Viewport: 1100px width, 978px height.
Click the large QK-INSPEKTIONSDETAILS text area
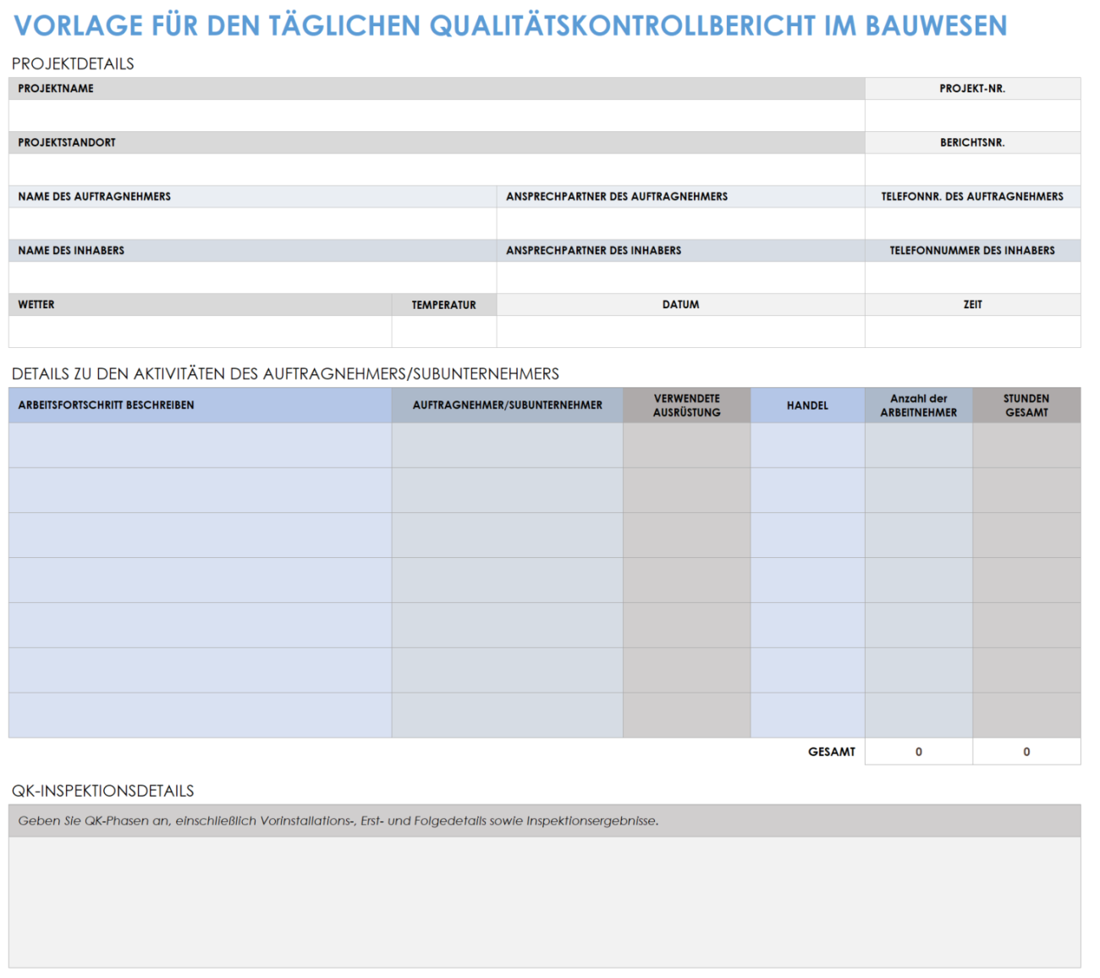pyautogui.click(x=545, y=903)
